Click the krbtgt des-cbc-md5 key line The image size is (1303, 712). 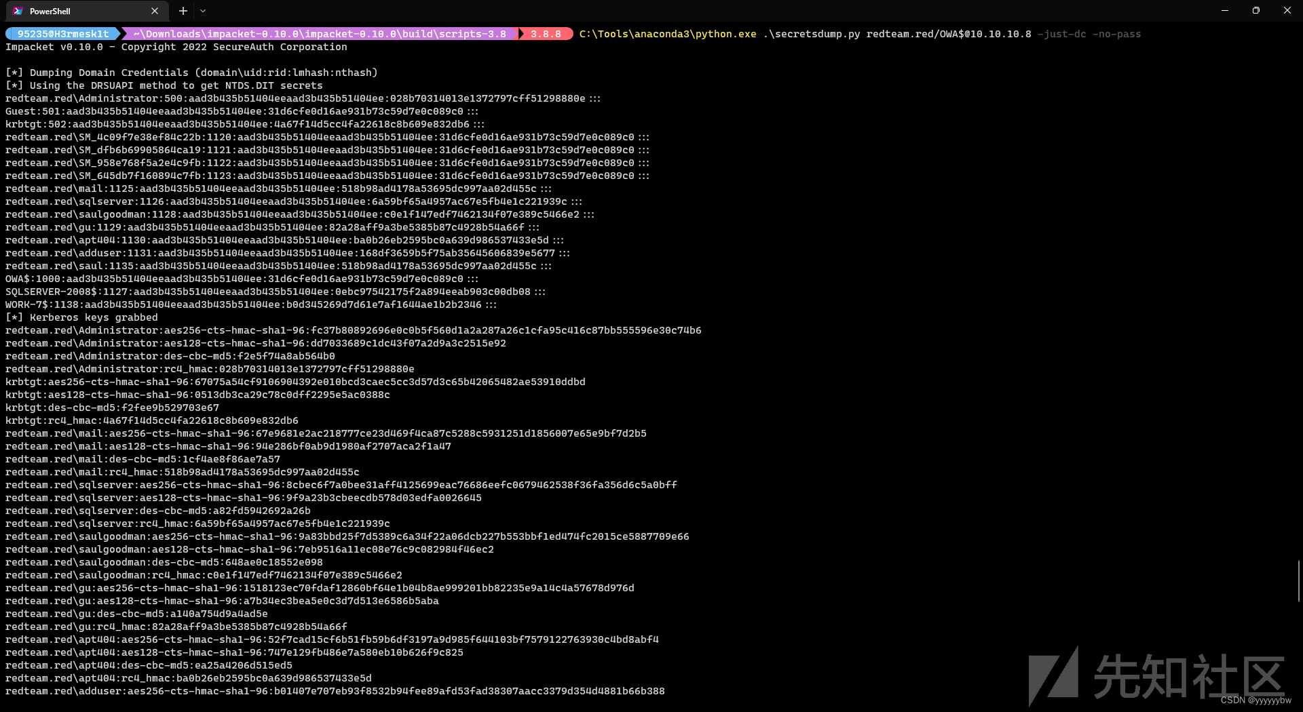click(x=112, y=408)
